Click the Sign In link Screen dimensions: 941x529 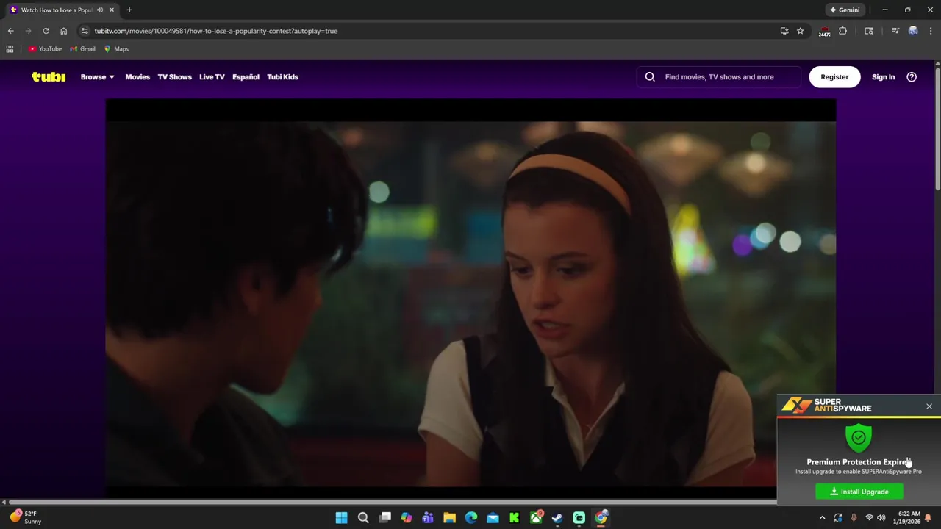(883, 77)
